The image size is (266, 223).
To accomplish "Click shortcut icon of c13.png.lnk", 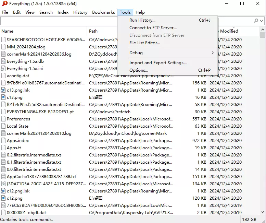I will (x=3, y=90).
